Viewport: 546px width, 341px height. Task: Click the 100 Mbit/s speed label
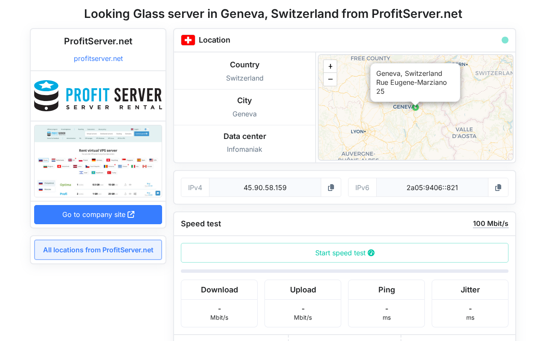491,224
